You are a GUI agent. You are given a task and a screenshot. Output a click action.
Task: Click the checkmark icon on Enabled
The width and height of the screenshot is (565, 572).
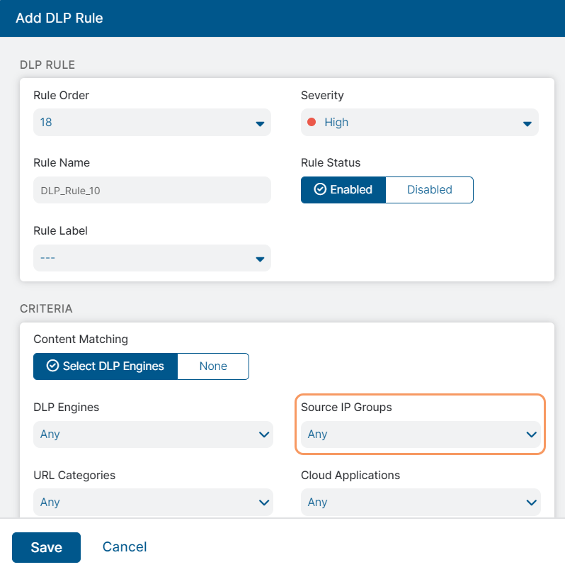(320, 190)
